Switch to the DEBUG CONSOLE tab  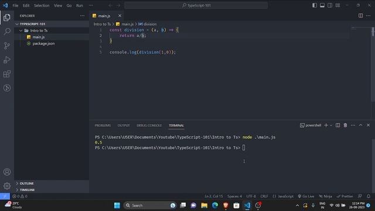149,125
